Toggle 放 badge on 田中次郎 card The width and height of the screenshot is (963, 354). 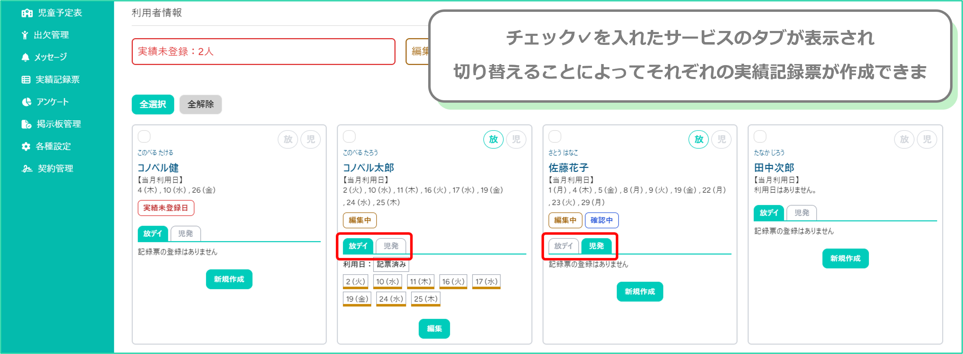tap(904, 139)
